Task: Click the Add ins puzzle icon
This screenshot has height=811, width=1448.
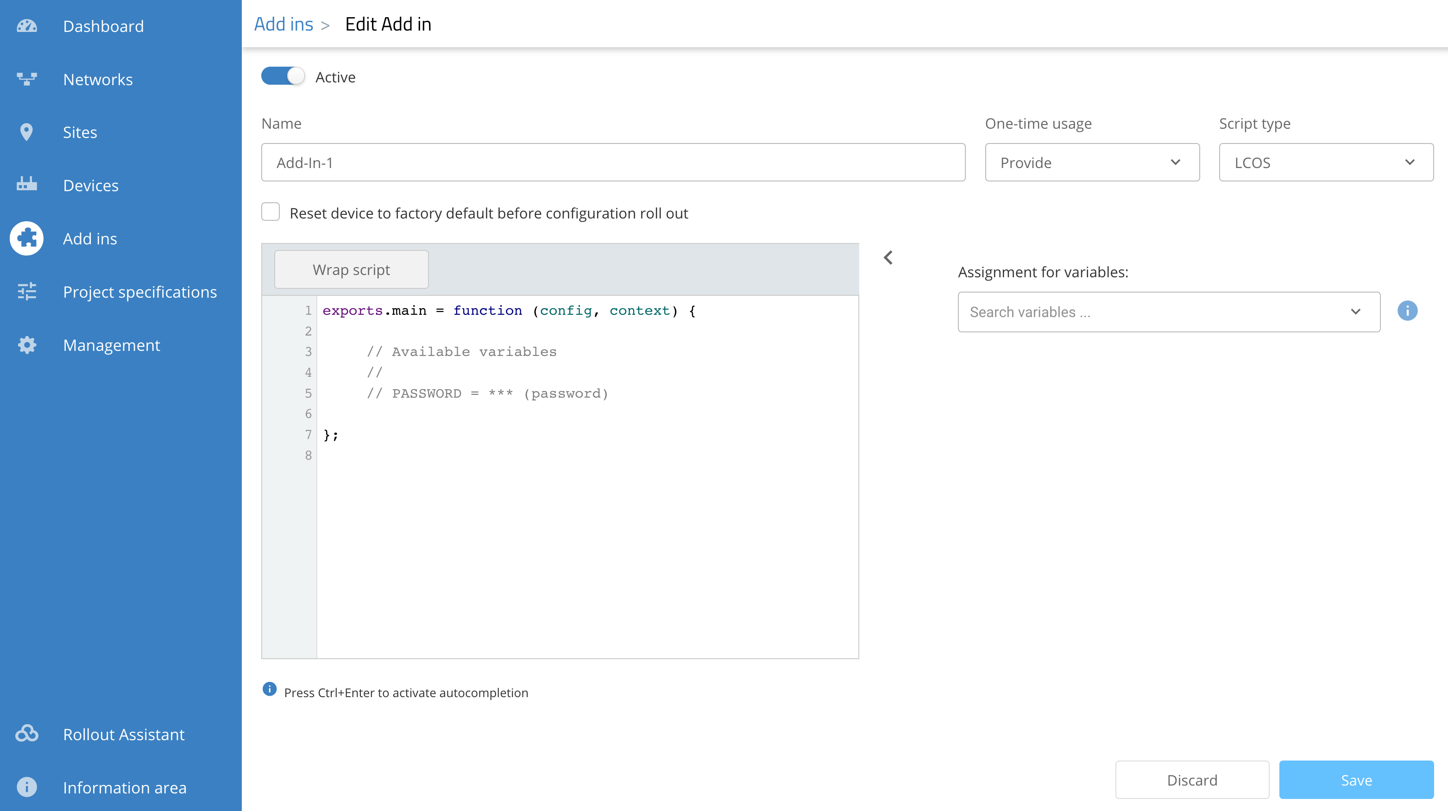Action: click(x=26, y=239)
